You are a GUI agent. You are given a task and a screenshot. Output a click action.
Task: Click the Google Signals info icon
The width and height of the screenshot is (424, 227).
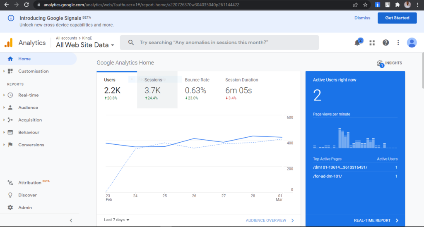pyautogui.click(x=11, y=18)
